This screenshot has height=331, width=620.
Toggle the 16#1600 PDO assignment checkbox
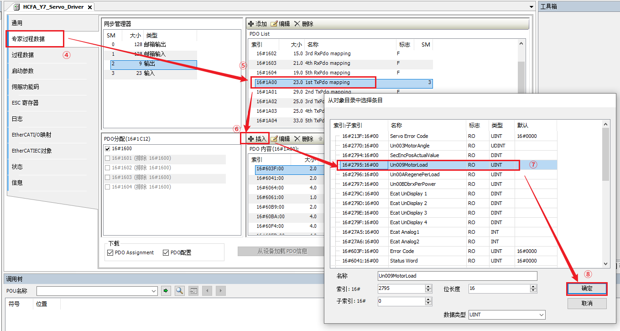tap(107, 149)
